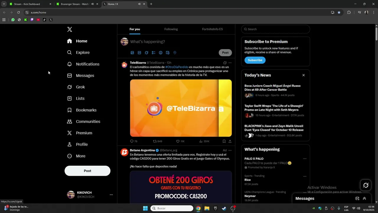The width and height of the screenshot is (378, 213).
Task: Click the X logo in the sidebar
Action: 70,29
